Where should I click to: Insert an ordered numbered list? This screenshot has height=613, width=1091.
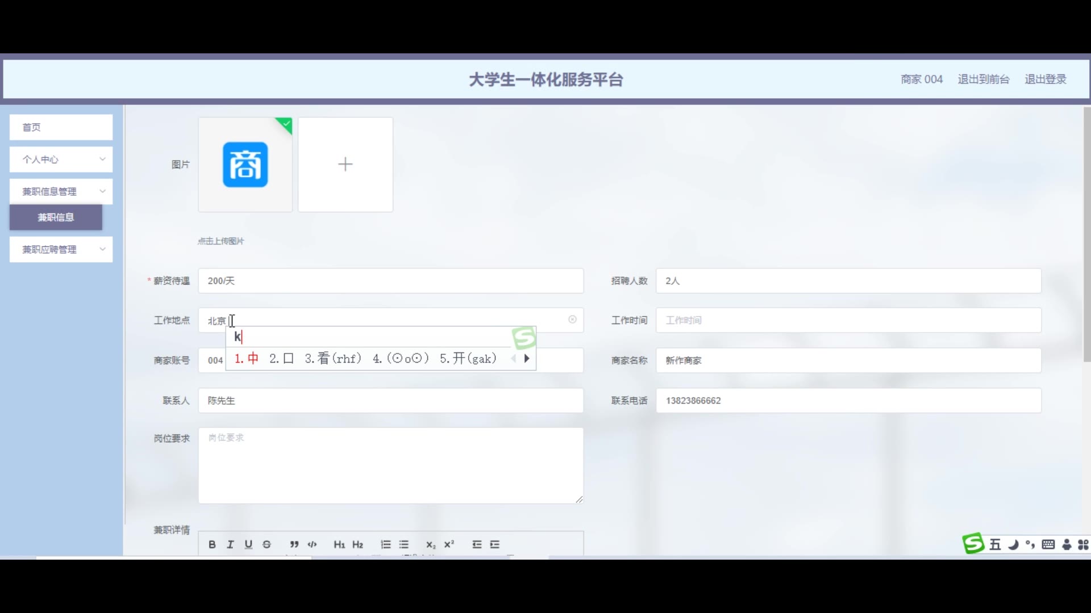386,544
